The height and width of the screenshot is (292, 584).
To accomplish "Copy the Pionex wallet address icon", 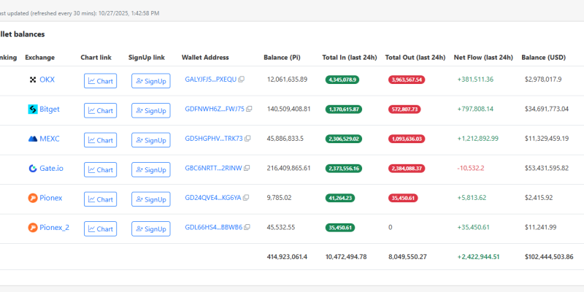I will 247,198.
